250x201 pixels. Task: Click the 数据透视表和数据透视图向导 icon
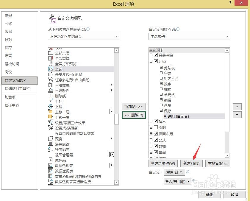[x=51, y=176]
